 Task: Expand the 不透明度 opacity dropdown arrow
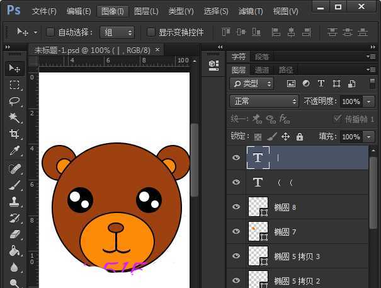tap(368, 101)
